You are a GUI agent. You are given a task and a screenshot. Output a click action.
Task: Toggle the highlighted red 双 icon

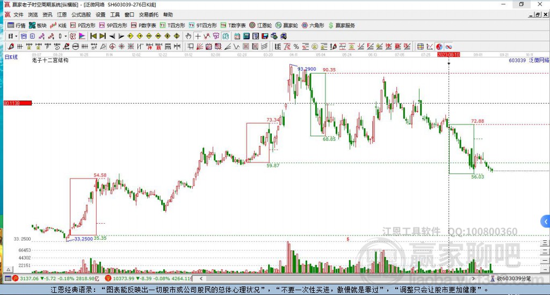73,36
